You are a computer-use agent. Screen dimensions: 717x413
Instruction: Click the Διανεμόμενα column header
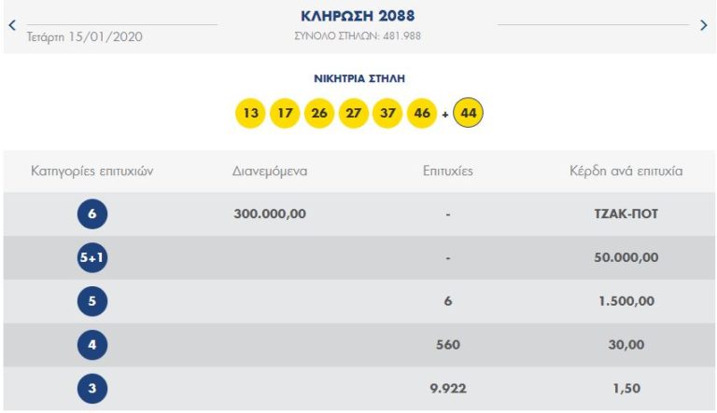pos(270,172)
